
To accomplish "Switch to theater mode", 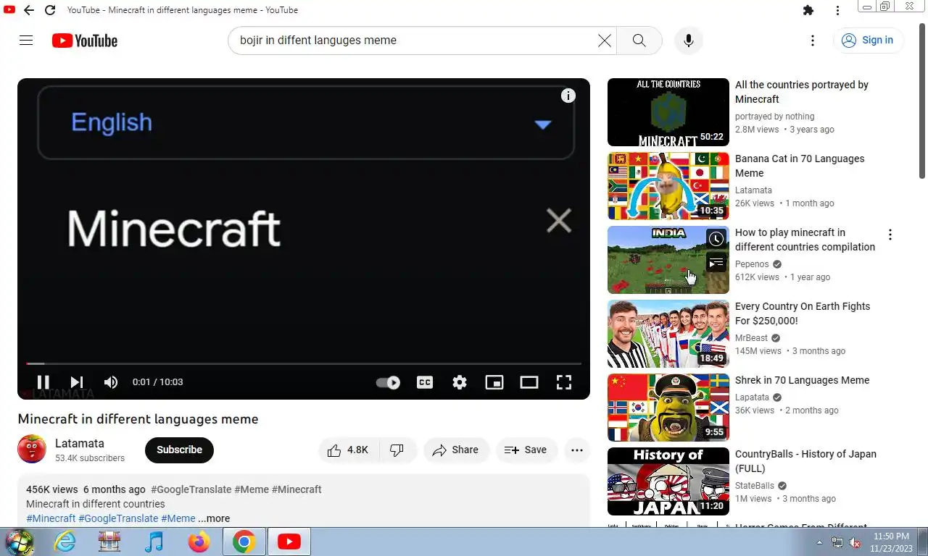I will [529, 382].
